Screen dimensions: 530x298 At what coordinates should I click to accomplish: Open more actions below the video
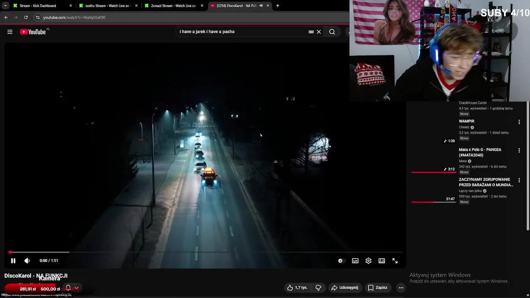tap(401, 288)
